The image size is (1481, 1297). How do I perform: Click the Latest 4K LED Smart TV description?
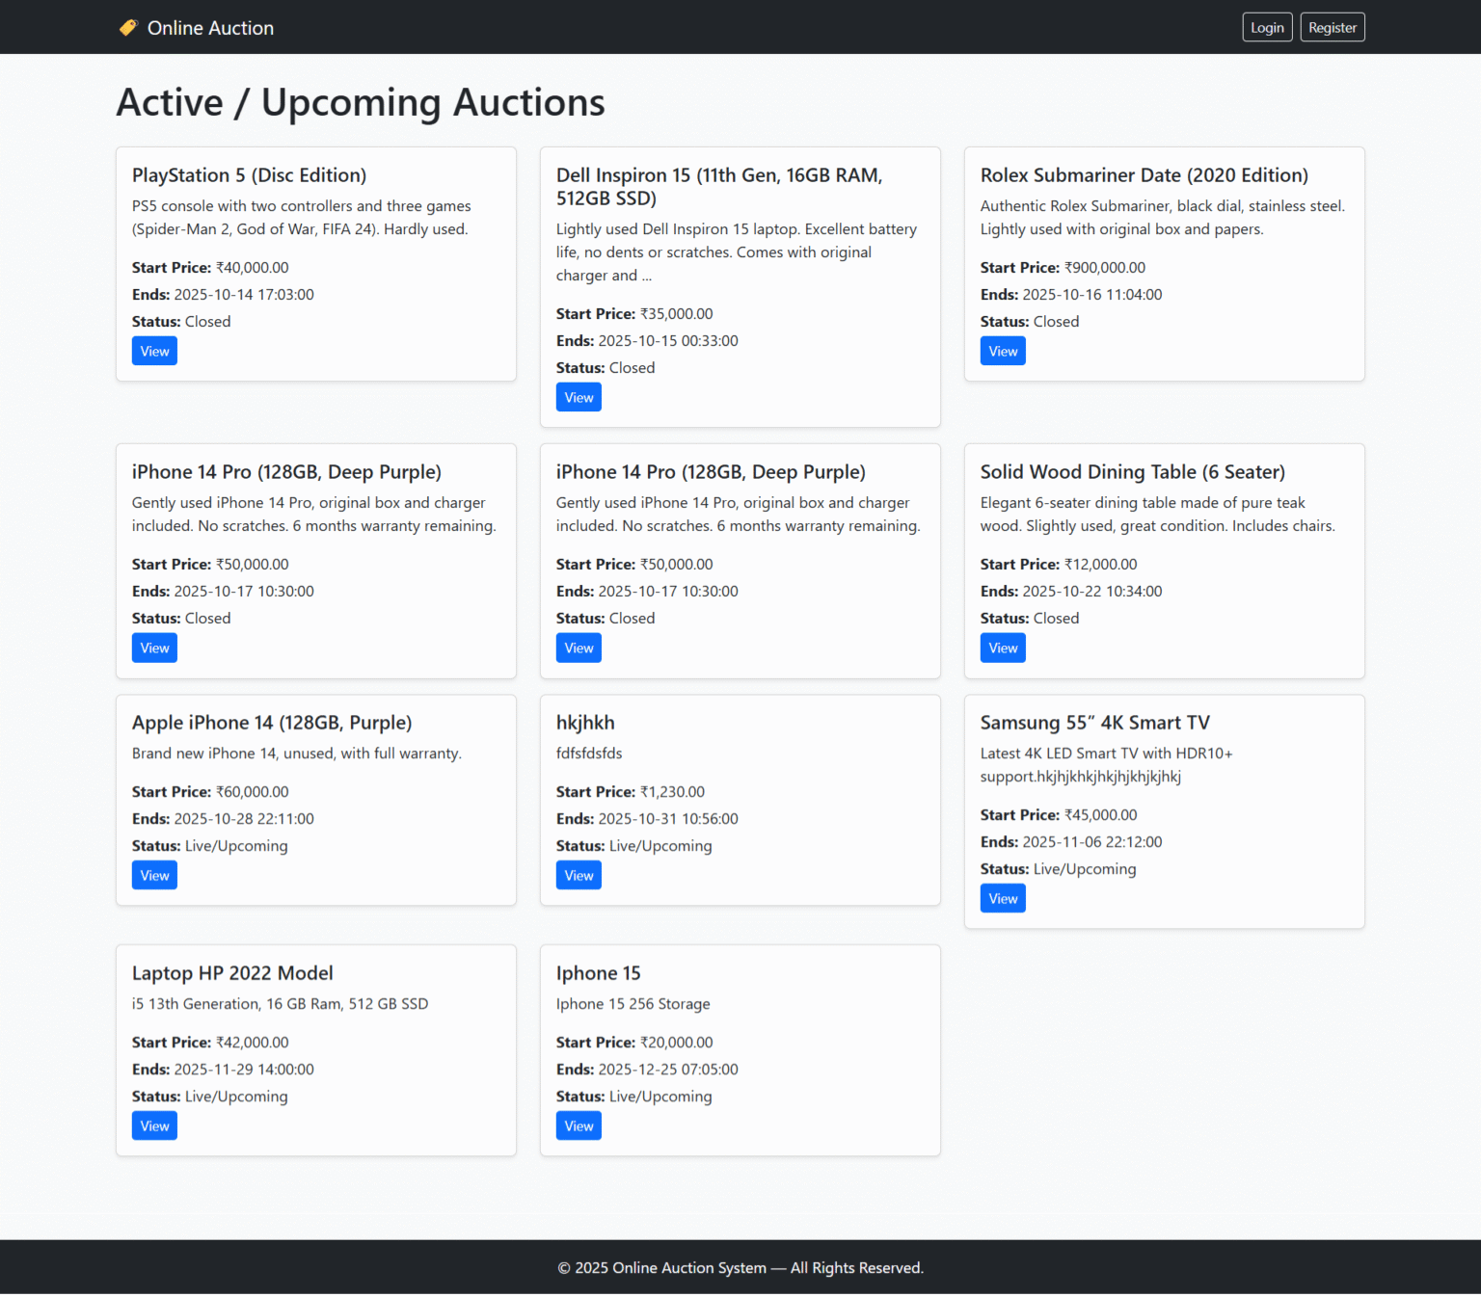tap(1107, 765)
